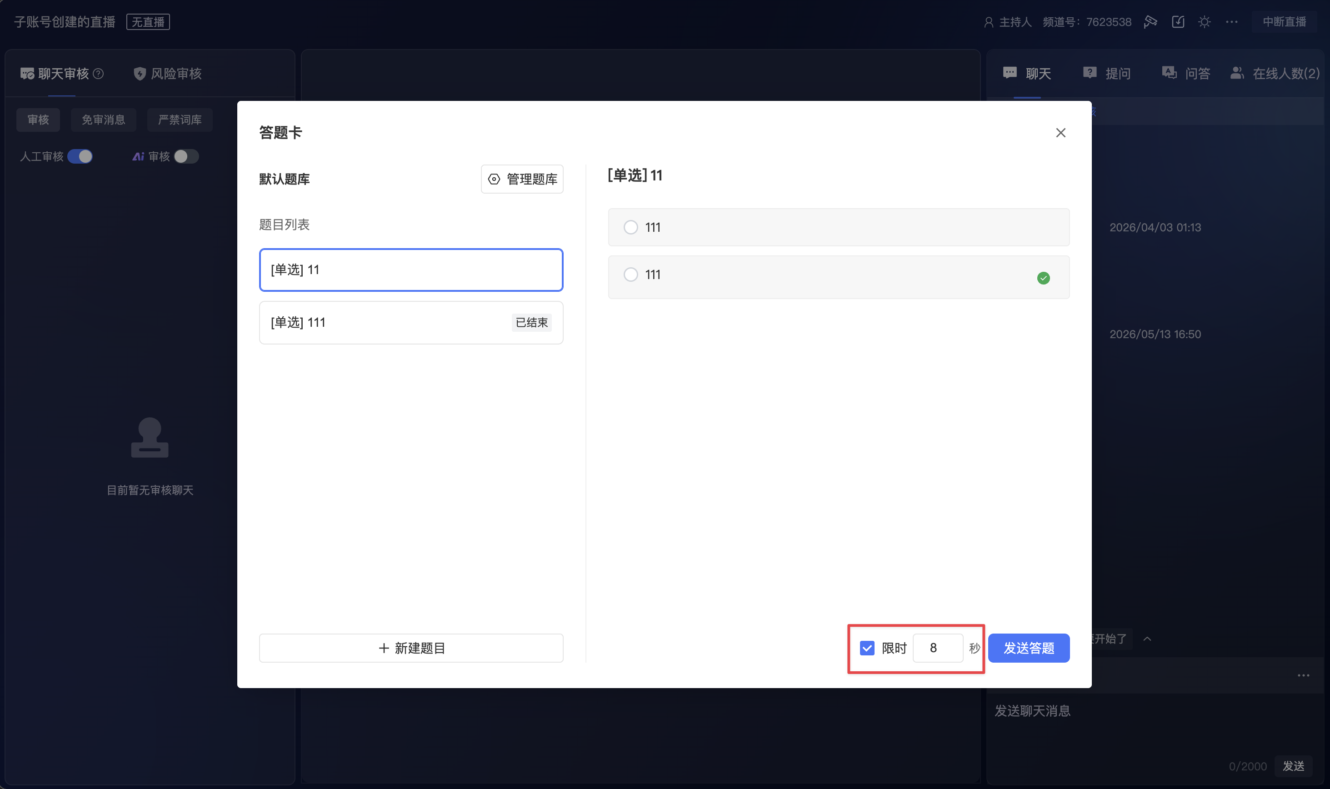The width and height of the screenshot is (1330, 789).
Task: Choose second 111 answer radio option
Action: coord(630,275)
